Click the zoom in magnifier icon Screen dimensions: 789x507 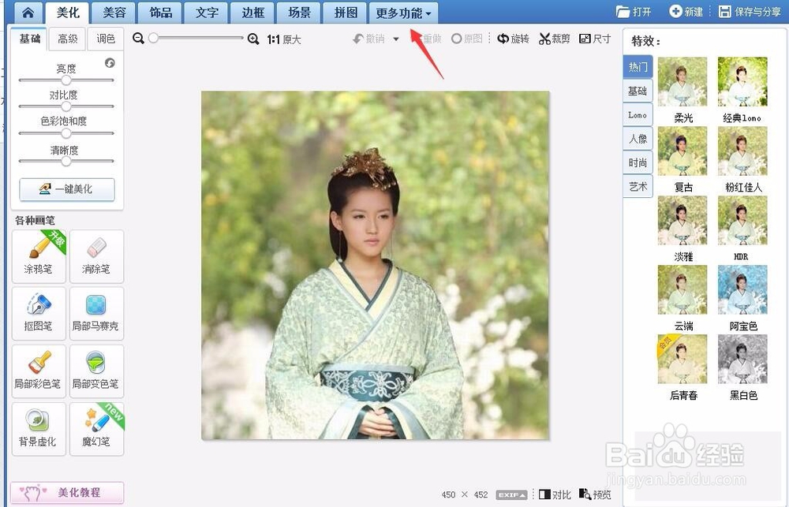coord(253,39)
